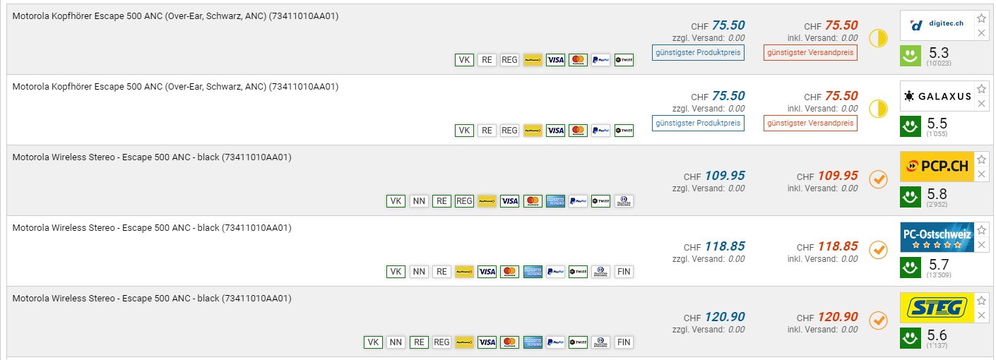Click the yellow half-circle availability icon for digitec.ch

tap(877, 38)
